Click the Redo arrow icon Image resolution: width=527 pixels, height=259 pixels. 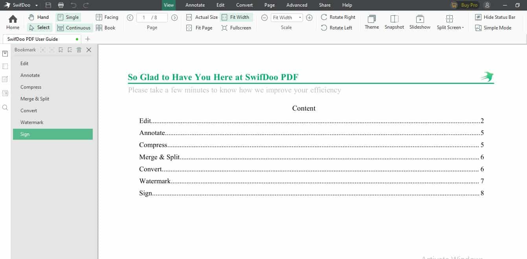click(86, 5)
